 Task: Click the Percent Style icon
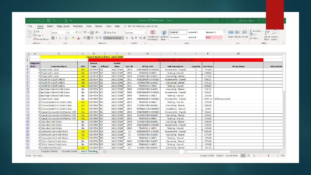[132, 38]
